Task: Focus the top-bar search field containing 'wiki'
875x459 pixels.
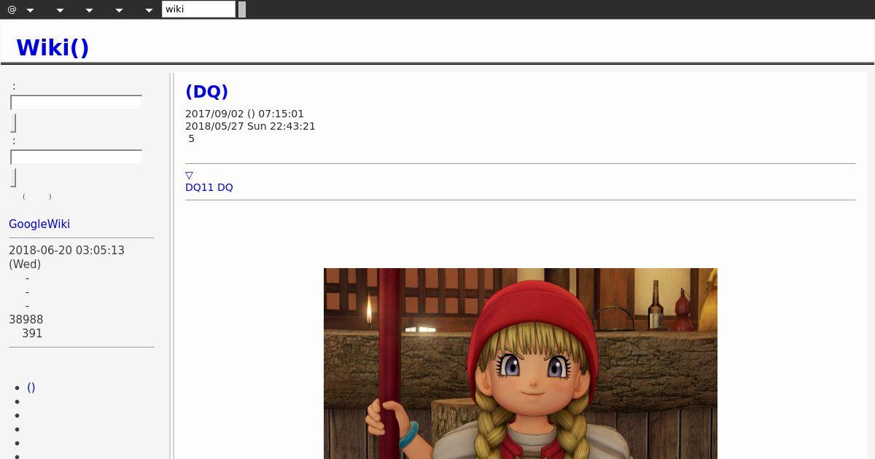Action: pyautogui.click(x=198, y=9)
